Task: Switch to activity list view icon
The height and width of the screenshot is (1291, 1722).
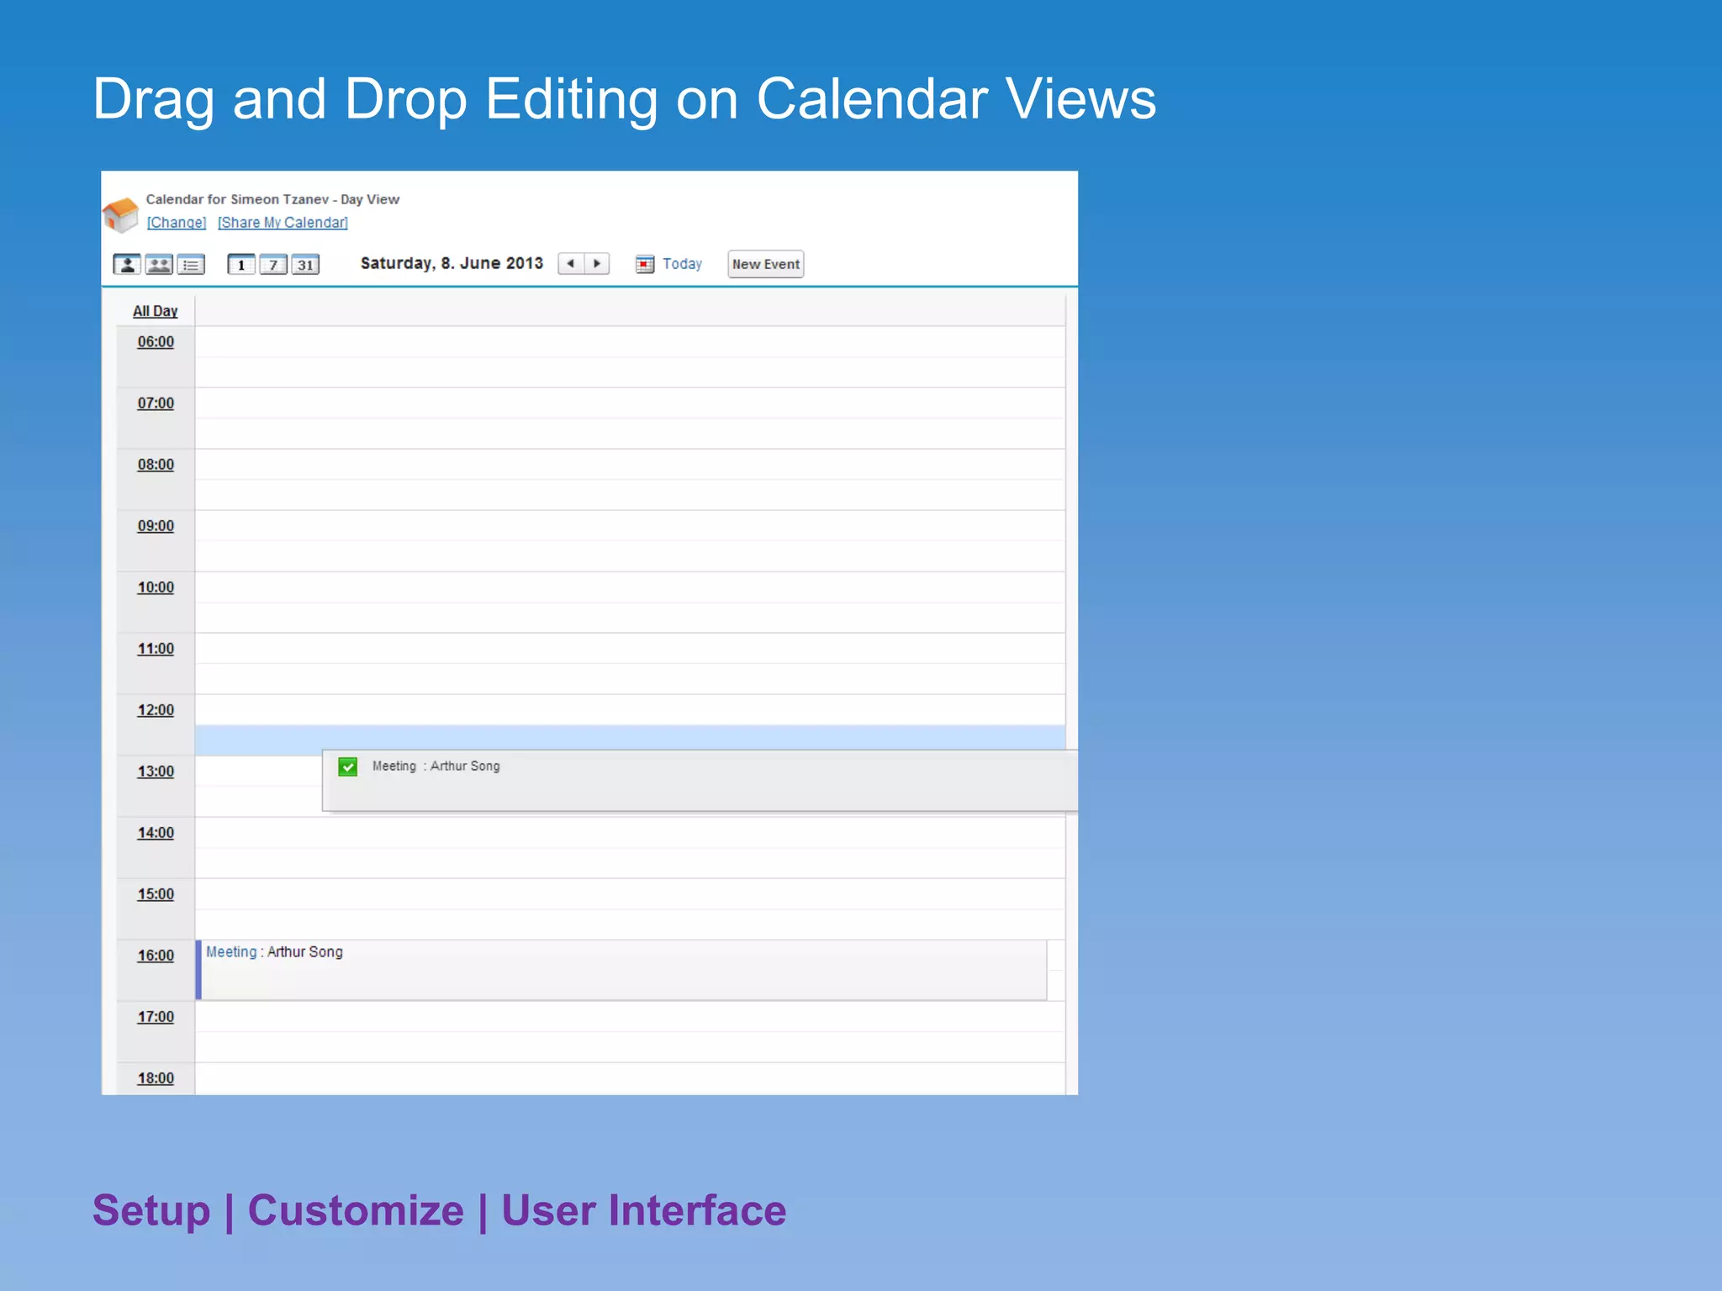Action: coord(191,265)
